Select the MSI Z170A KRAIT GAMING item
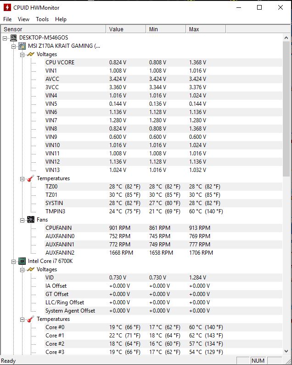 [64, 46]
